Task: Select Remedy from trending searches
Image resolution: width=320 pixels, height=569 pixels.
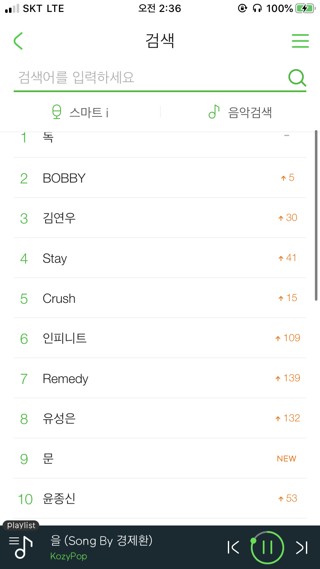Action: (65, 379)
